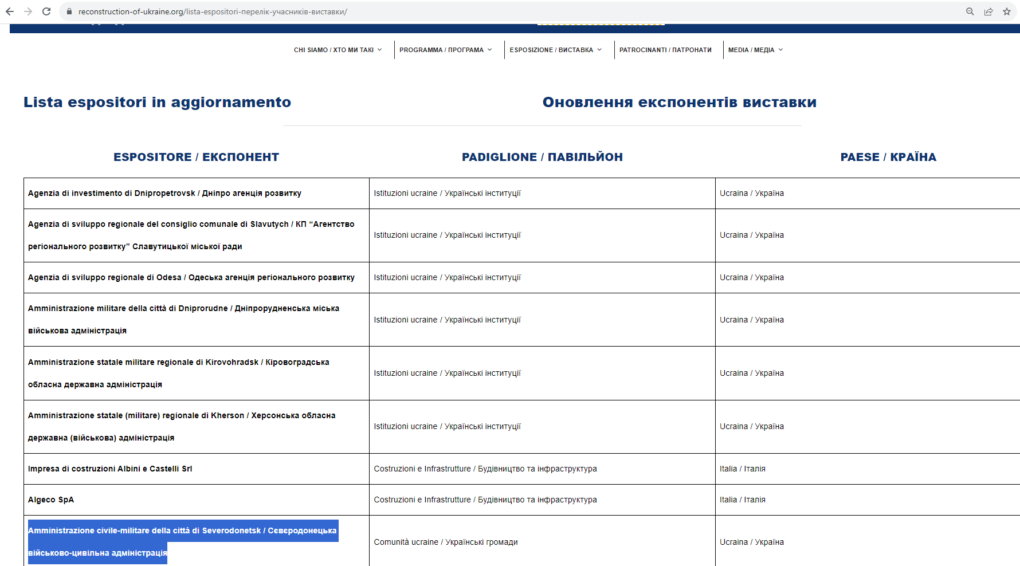Click the padlock site info icon
The width and height of the screenshot is (1020, 566).
click(x=69, y=11)
